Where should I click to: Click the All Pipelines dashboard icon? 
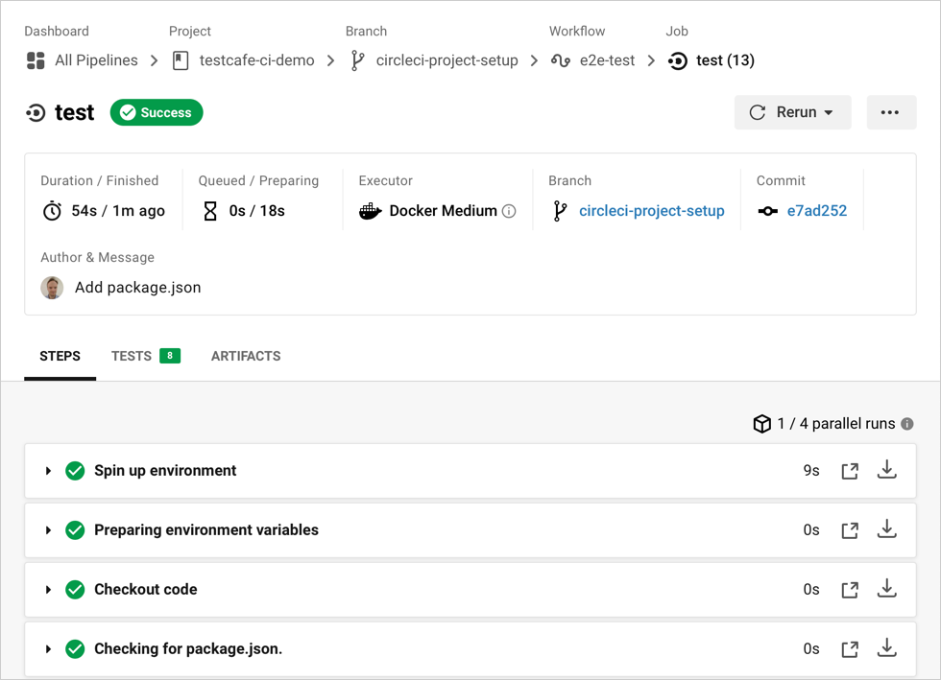[36, 60]
